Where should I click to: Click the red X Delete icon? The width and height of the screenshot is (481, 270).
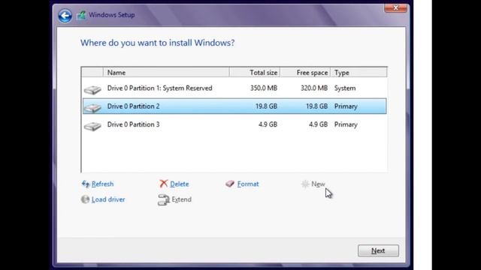(x=164, y=184)
